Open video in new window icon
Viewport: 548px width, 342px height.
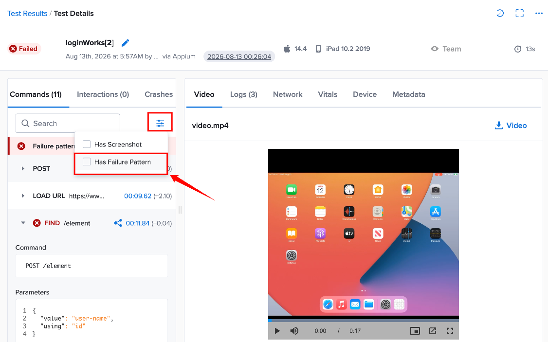433,331
